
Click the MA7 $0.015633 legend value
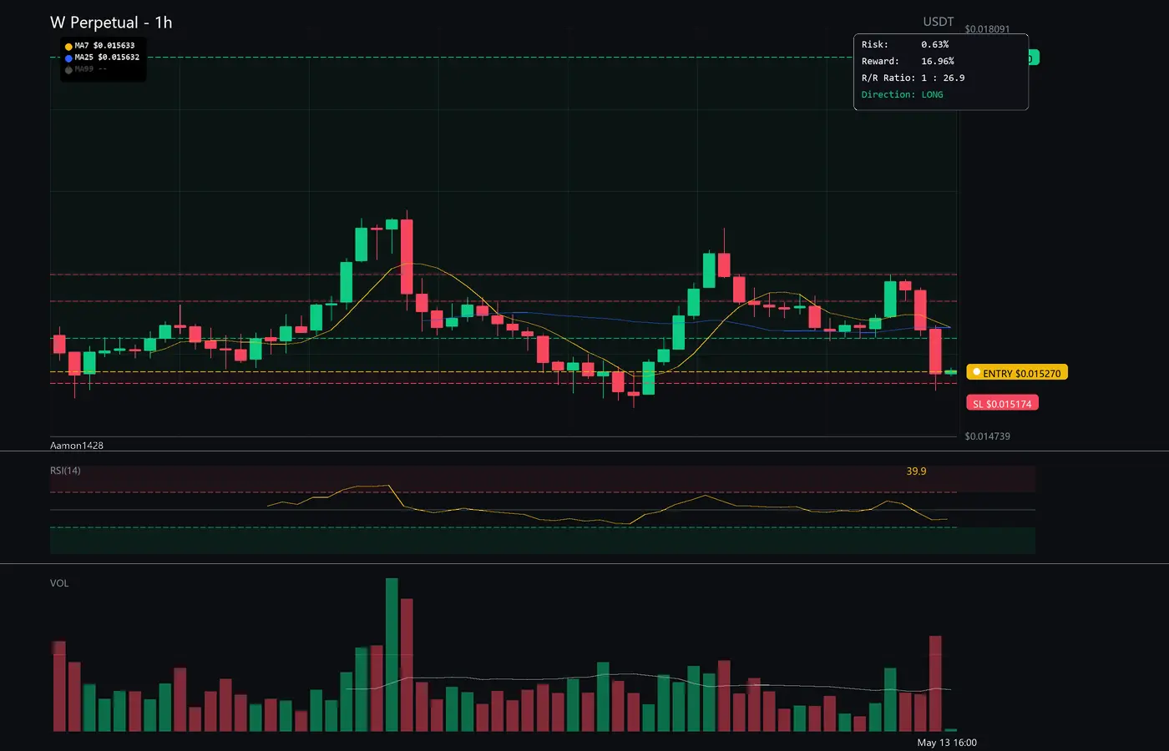coord(104,46)
